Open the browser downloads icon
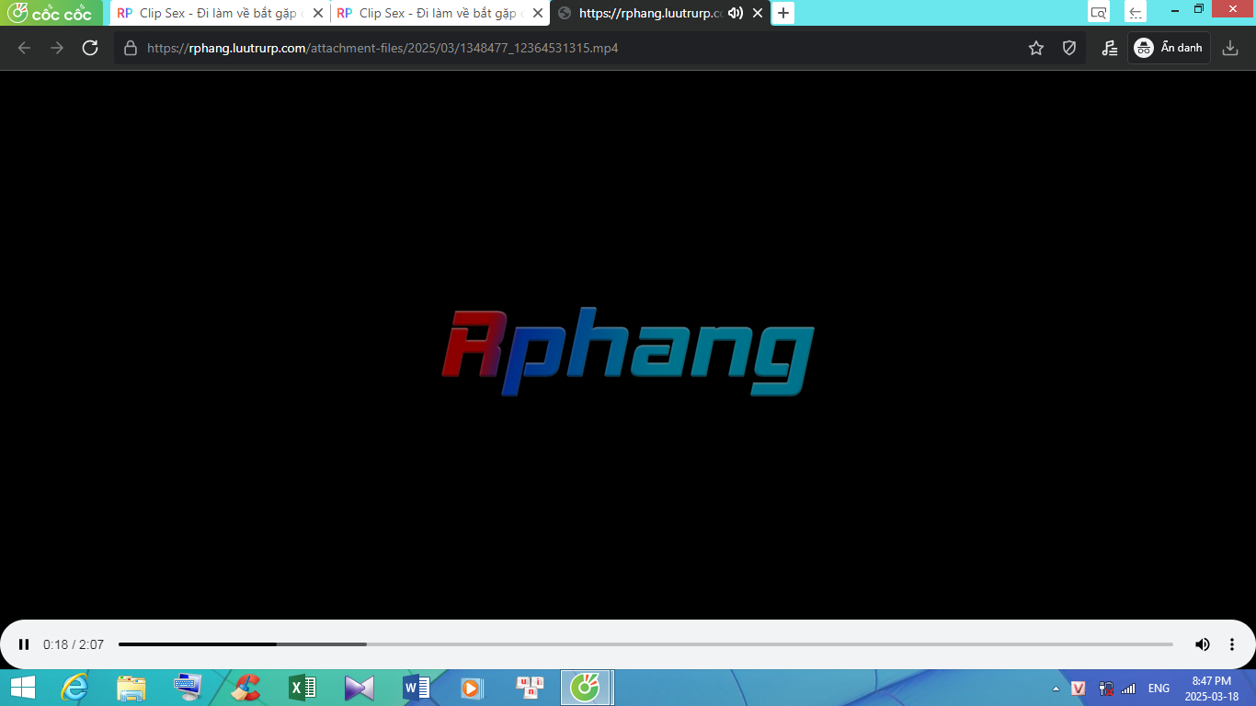The image size is (1256, 706). pos(1230,48)
